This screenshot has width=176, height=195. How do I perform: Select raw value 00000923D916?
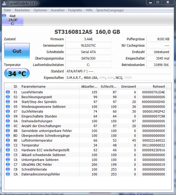point(153,150)
